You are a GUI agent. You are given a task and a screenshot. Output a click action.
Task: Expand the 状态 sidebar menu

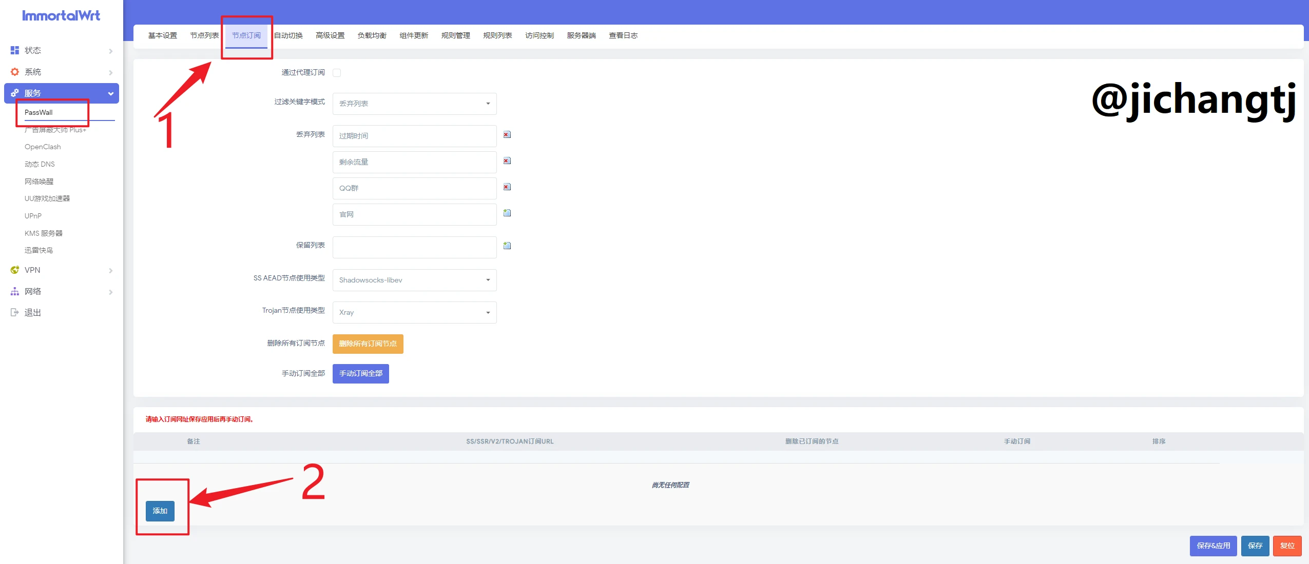click(62, 50)
